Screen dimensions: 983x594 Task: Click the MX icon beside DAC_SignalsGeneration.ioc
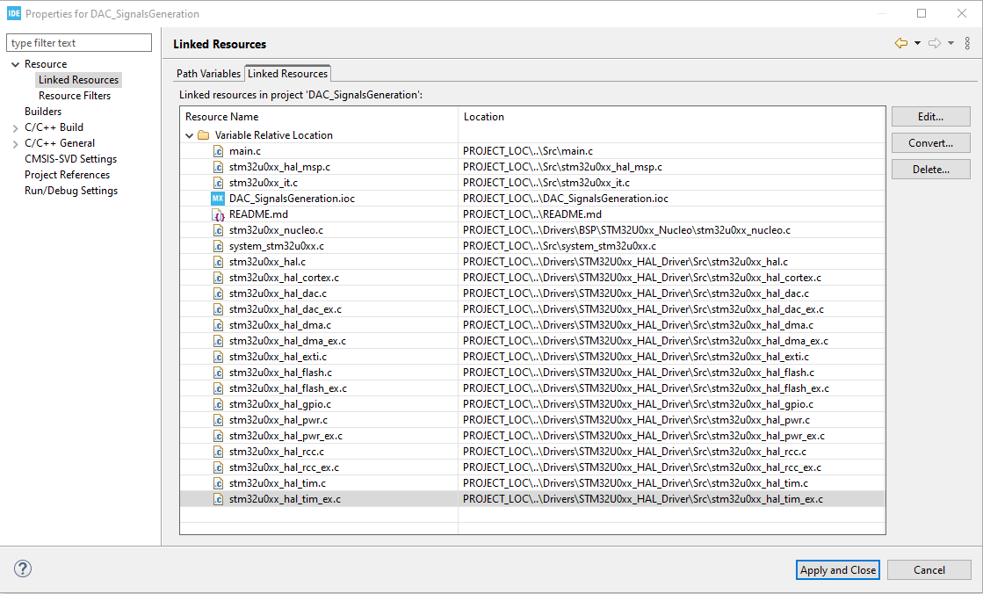[x=217, y=198]
